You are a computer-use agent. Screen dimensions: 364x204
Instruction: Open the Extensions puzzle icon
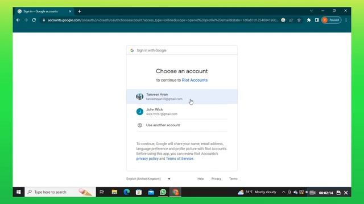(309, 20)
